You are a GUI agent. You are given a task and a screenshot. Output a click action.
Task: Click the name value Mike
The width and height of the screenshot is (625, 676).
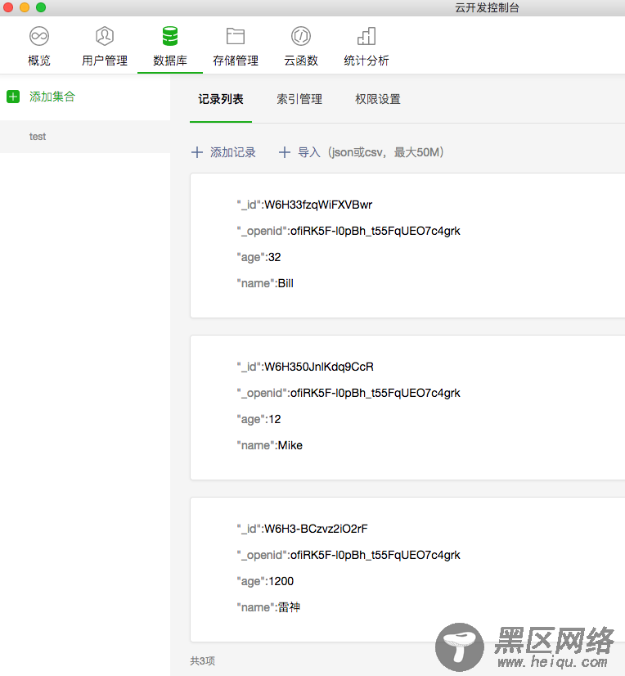point(290,446)
